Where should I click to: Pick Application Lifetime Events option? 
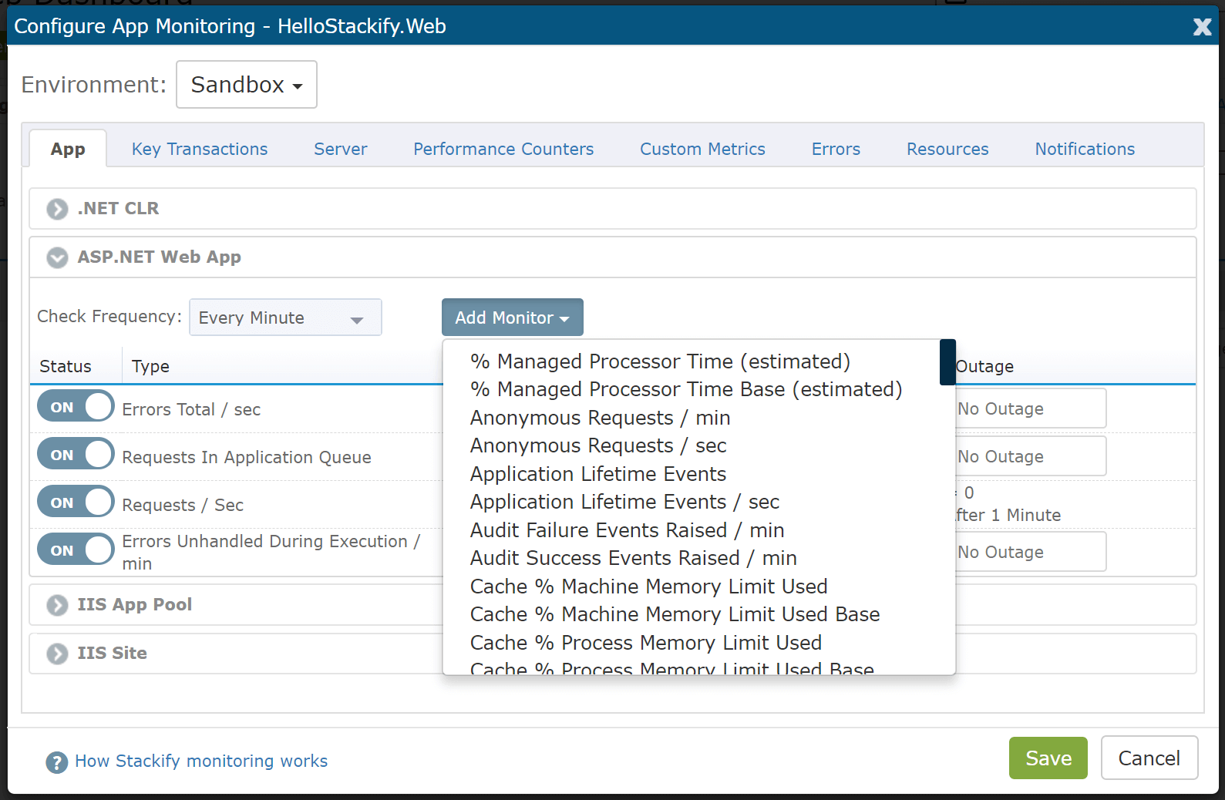pos(598,474)
